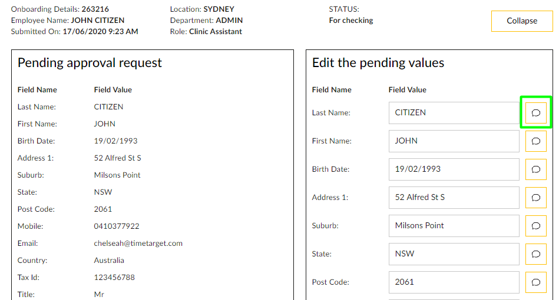The height and width of the screenshot is (300, 559).
Task: Click the 'For checking' status text
Action: pyautogui.click(x=350, y=21)
